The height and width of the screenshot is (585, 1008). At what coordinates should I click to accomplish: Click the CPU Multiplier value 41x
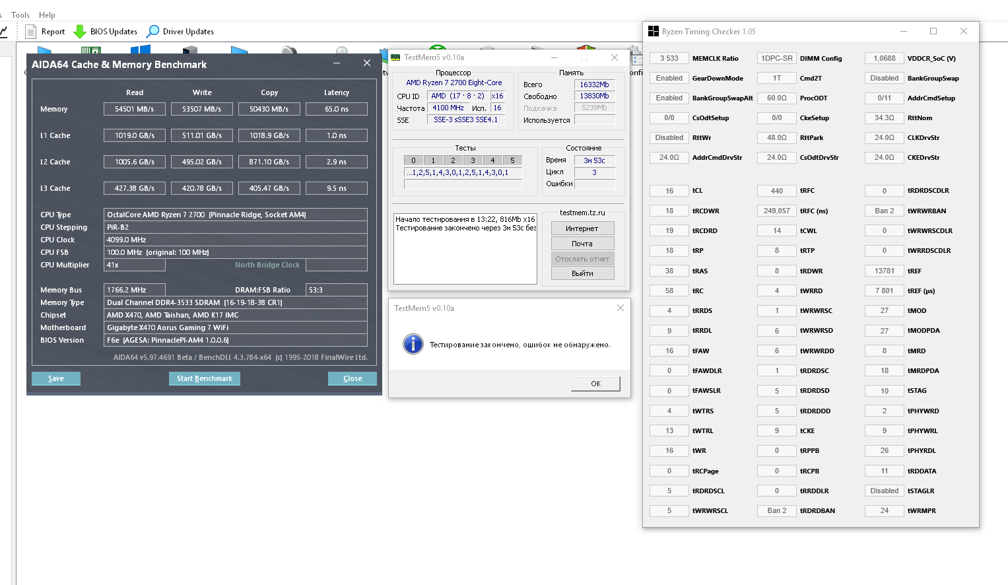[135, 265]
